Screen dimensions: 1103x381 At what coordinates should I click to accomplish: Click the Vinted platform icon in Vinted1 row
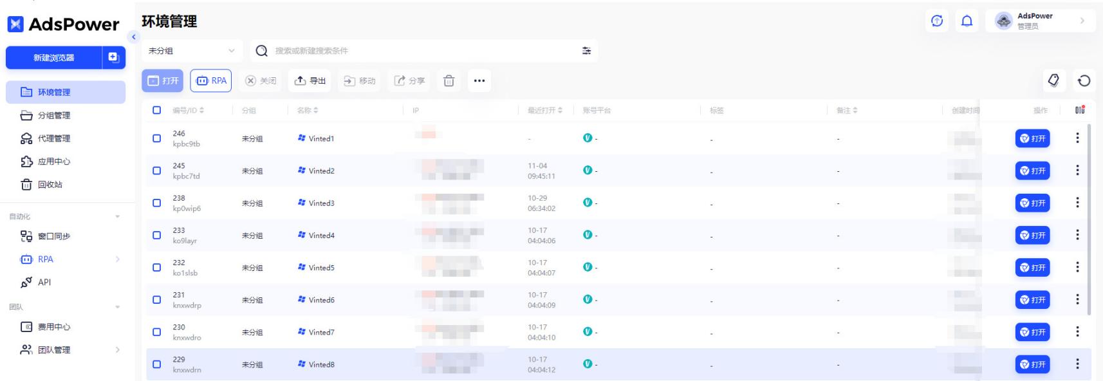tap(587, 138)
